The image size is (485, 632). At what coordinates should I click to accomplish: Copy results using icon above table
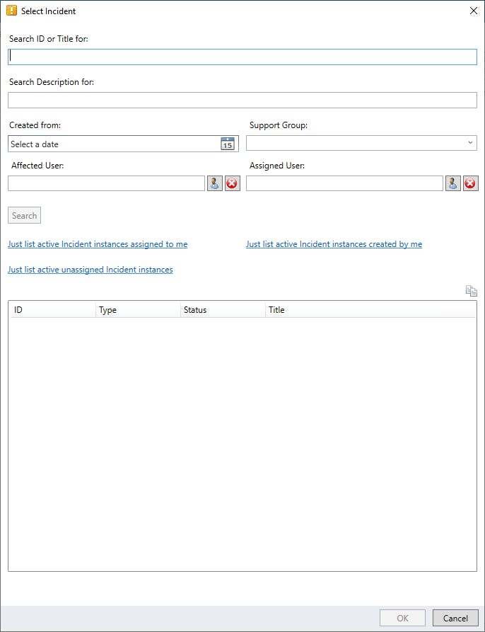(471, 290)
